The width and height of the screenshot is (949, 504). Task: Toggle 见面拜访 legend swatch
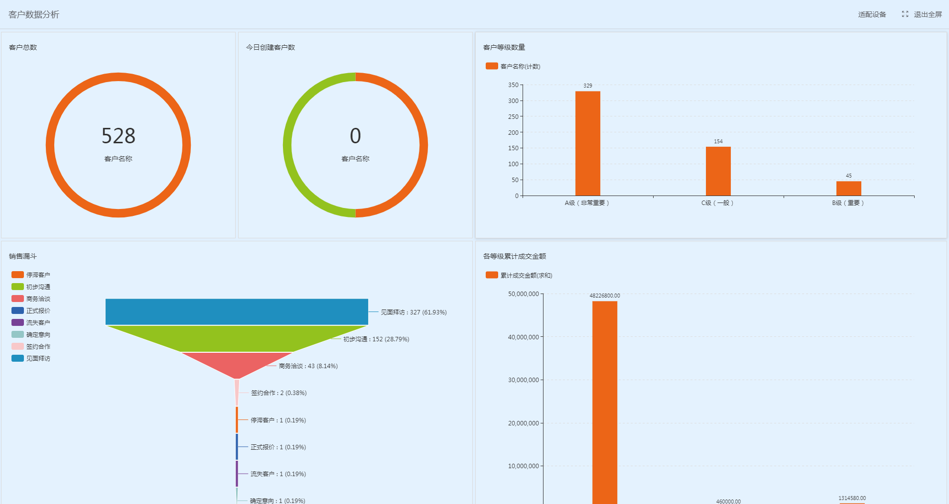[x=17, y=358]
